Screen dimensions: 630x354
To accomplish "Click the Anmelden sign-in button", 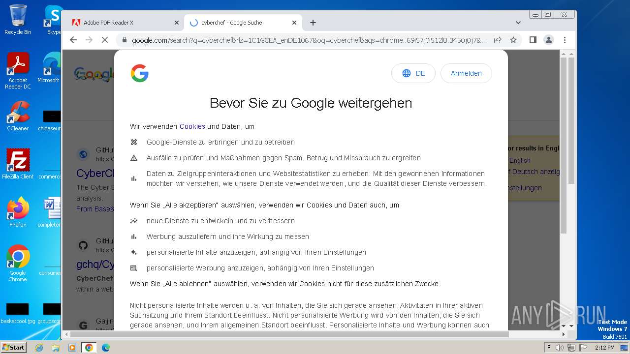I will tap(466, 73).
